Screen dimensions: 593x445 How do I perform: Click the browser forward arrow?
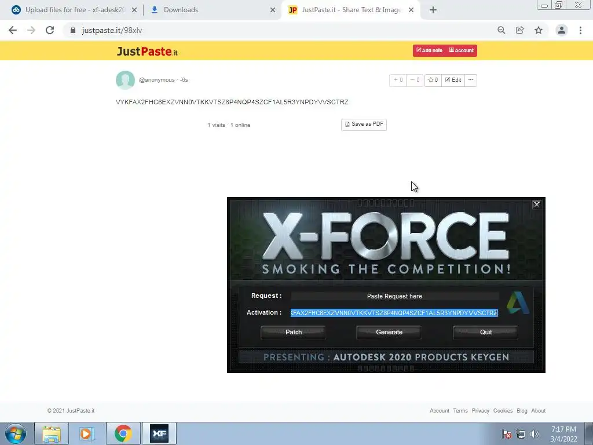[x=31, y=30]
